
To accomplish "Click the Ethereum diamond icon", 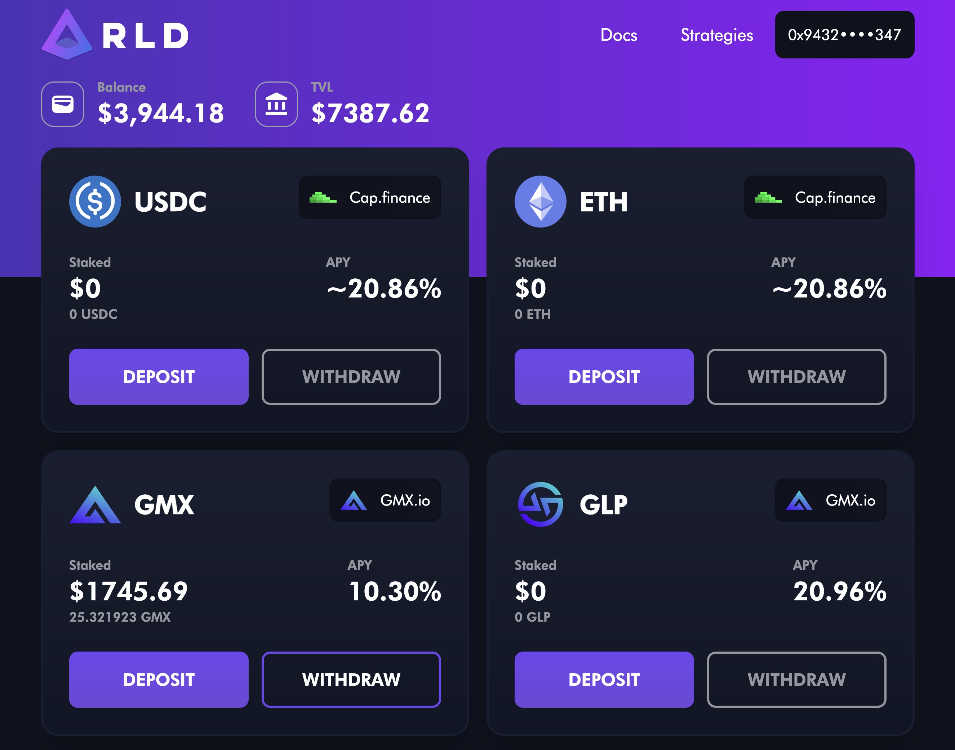I will pyautogui.click(x=540, y=202).
